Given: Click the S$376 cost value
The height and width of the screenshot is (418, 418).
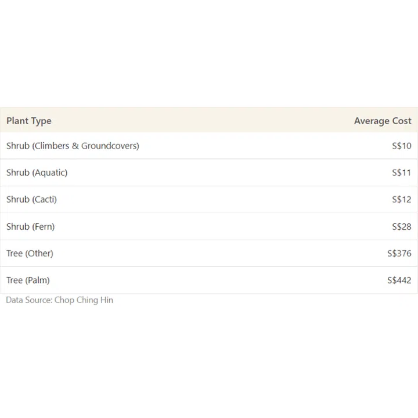Looking at the screenshot, I should pos(399,253).
